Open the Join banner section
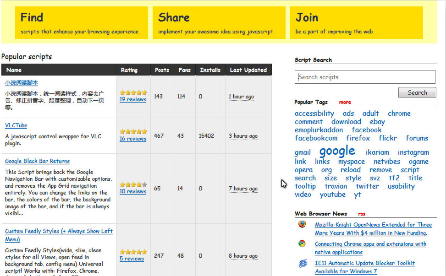446x276 pixels. click(357, 22)
